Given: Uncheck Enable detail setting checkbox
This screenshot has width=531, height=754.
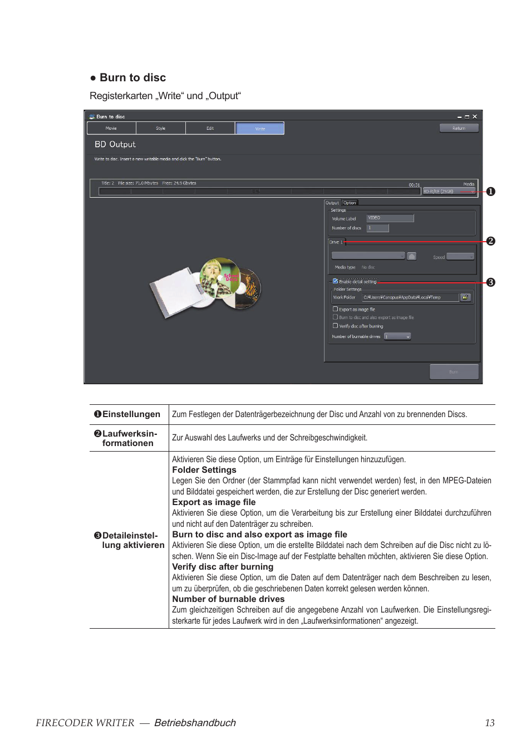Looking at the screenshot, I should pos(335,281).
